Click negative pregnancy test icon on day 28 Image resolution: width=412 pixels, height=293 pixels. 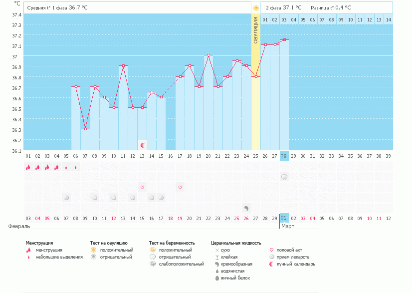point(284,177)
